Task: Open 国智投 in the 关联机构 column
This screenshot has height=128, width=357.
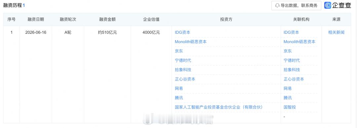Action: (290, 107)
